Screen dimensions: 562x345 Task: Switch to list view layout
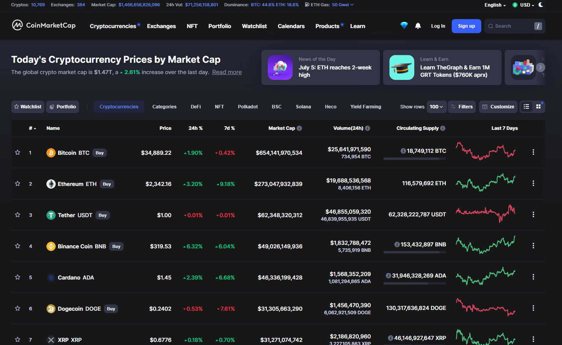click(526, 106)
